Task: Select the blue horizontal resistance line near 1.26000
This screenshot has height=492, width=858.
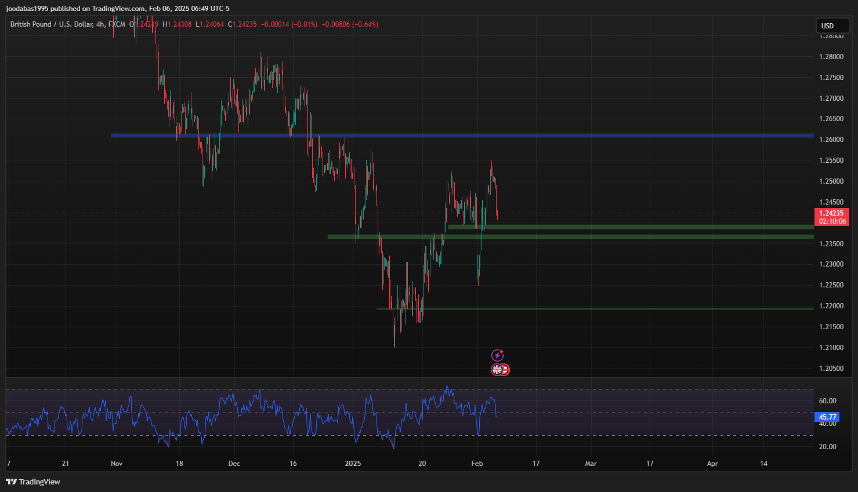Action: (x=462, y=136)
